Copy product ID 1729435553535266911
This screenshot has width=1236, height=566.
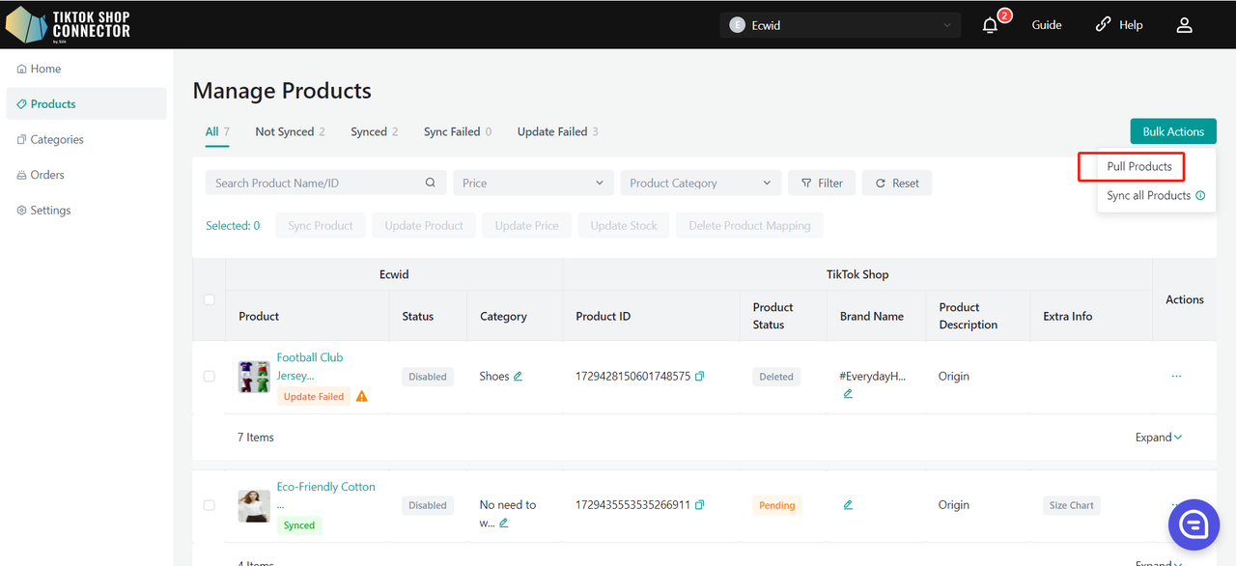coord(699,505)
